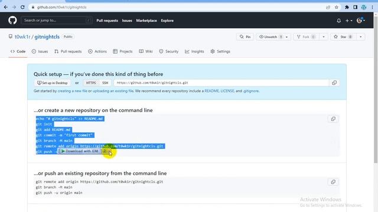Click the LICENSE link
The width and height of the screenshot is (378, 212).
[227, 91]
